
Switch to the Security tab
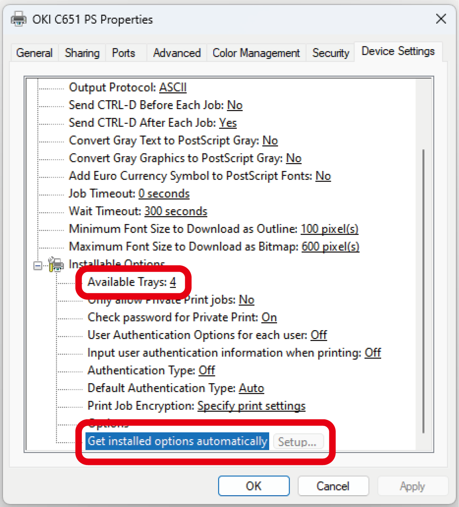coord(330,53)
